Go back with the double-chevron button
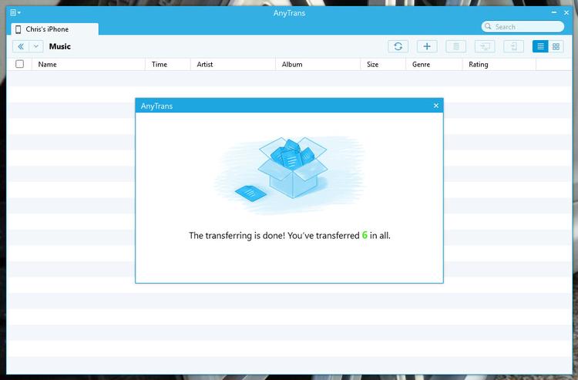 click(x=21, y=46)
